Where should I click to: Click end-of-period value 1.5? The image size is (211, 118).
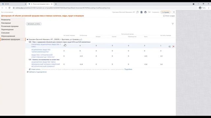point(161,56)
